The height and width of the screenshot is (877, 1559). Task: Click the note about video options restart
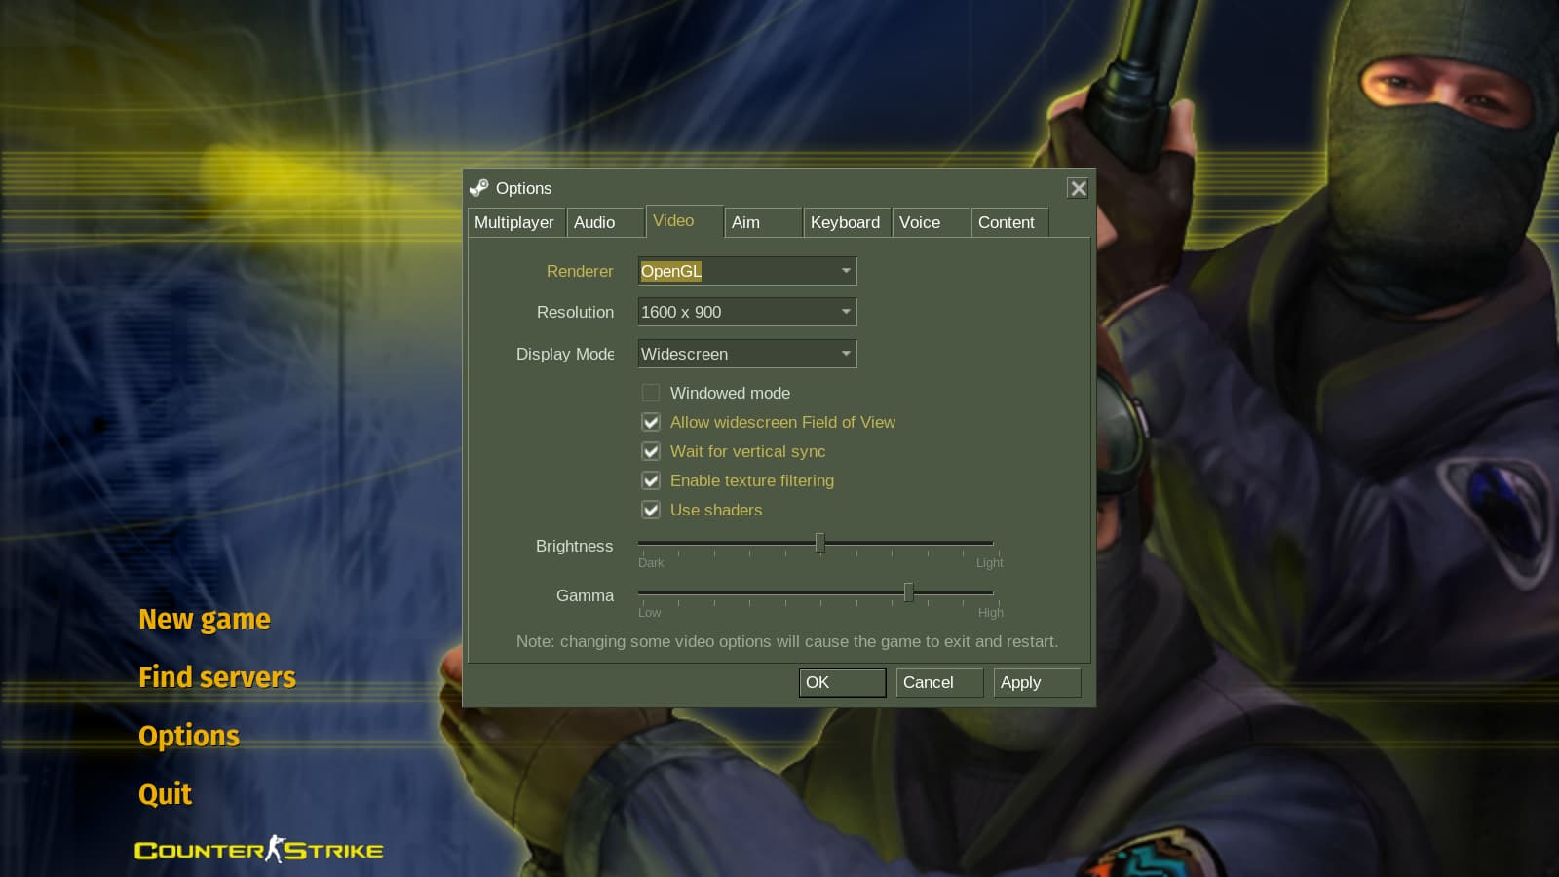[786, 641]
